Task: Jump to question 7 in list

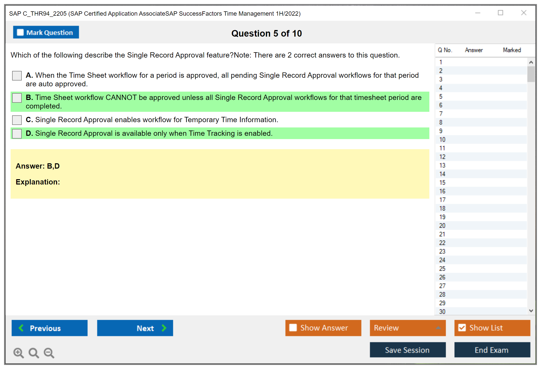Action: [x=441, y=114]
